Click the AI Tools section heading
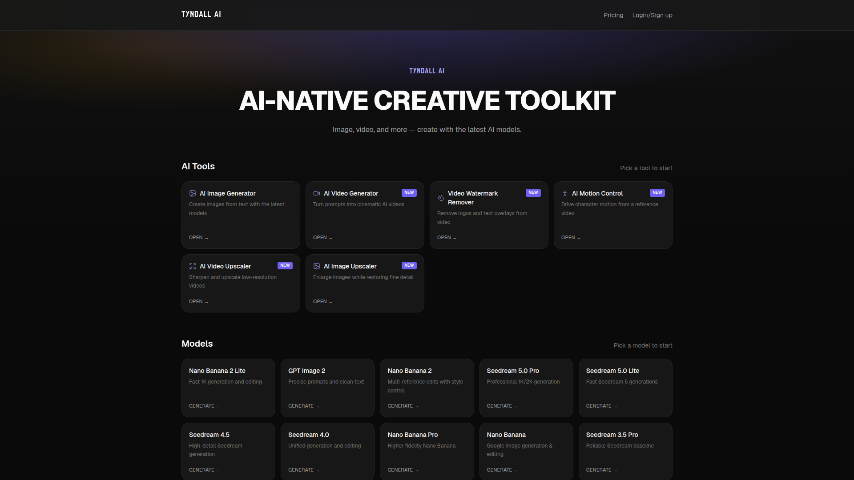 198,166
